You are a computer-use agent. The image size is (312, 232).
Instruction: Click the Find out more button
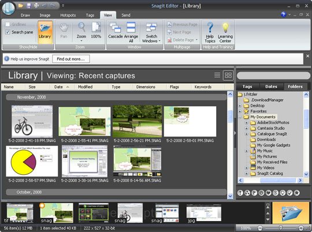tap(71, 59)
